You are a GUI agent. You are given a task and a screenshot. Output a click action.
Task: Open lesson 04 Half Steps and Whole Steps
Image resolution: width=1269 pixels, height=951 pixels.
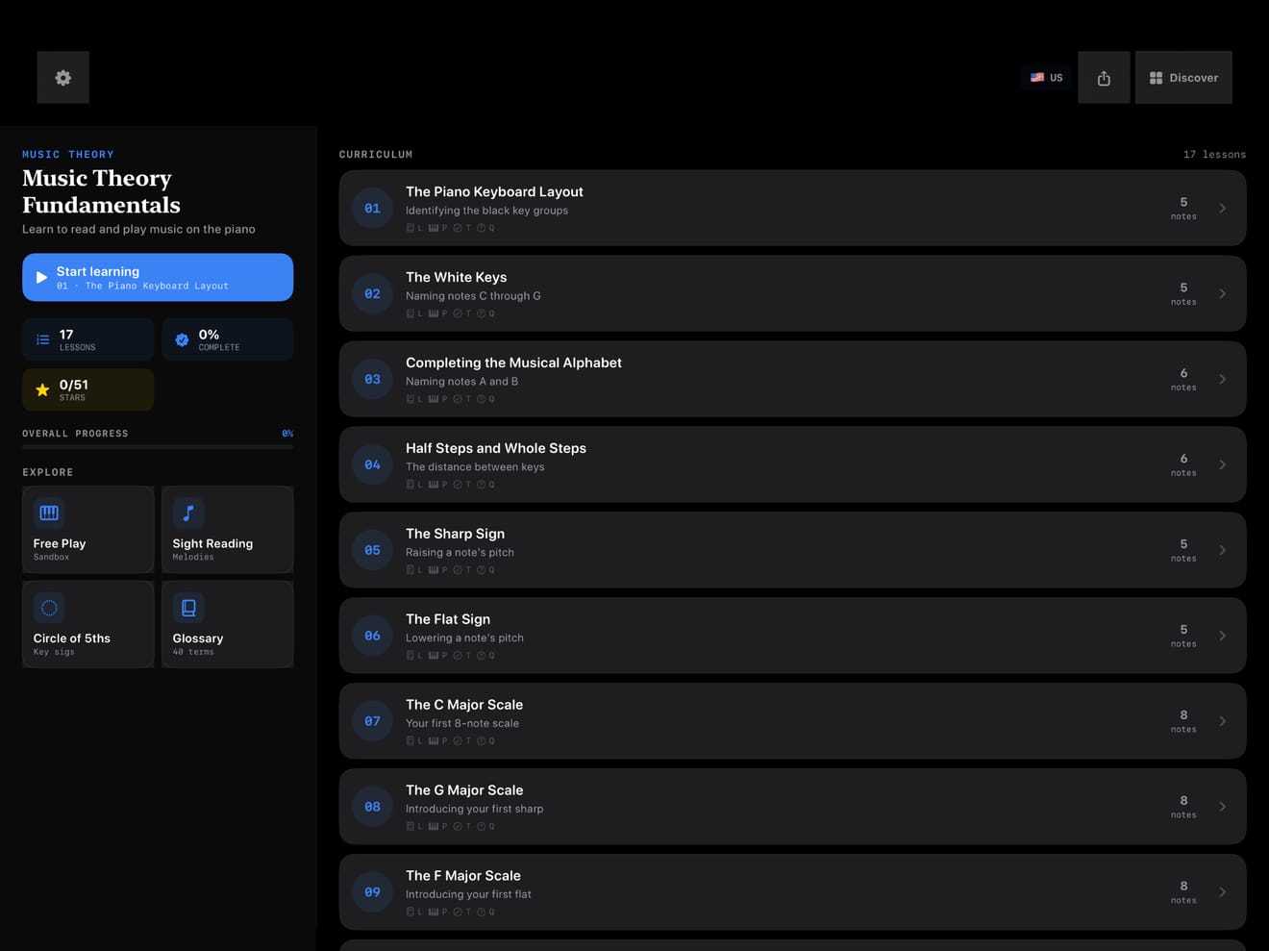pos(792,464)
